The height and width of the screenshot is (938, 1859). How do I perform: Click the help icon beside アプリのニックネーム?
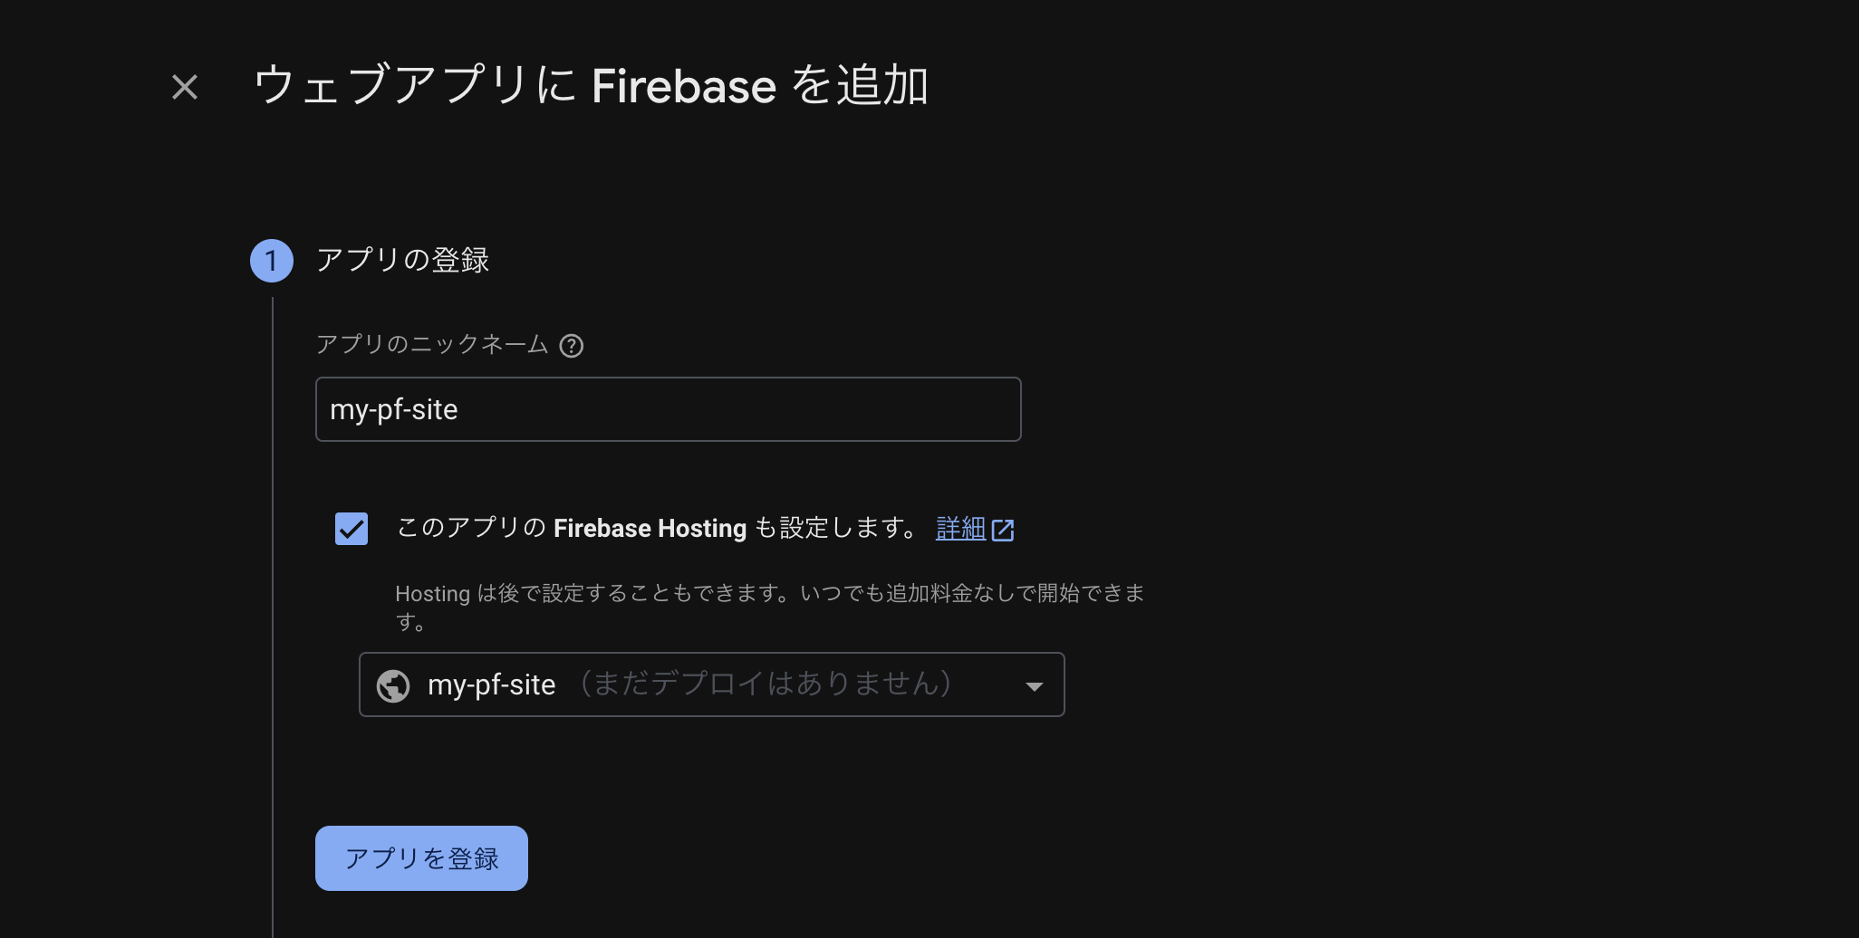click(x=572, y=346)
